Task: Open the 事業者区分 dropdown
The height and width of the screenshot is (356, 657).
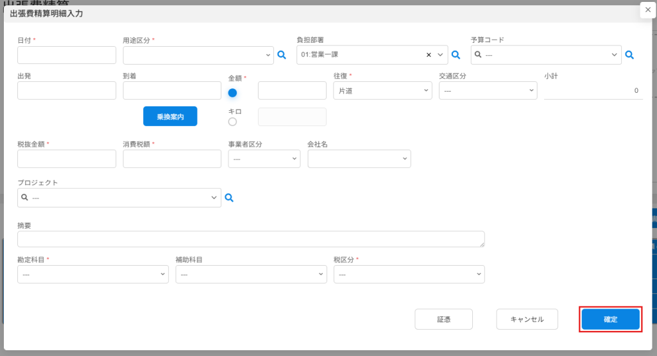Action: coord(264,158)
